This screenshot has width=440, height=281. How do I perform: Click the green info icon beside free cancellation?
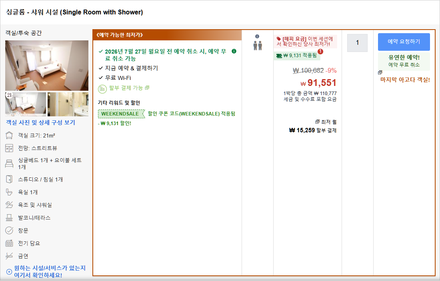(x=234, y=51)
